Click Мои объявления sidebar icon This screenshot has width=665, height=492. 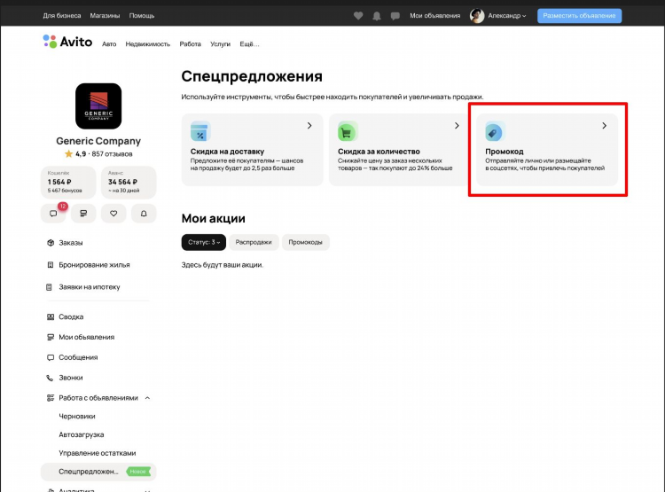coord(51,337)
